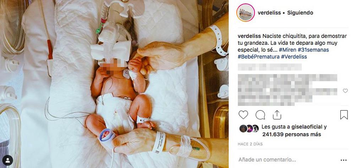Viewport: 355px width, 168px height.
Task: Share the post using arrow icon
Action: pyautogui.click(x=277, y=115)
